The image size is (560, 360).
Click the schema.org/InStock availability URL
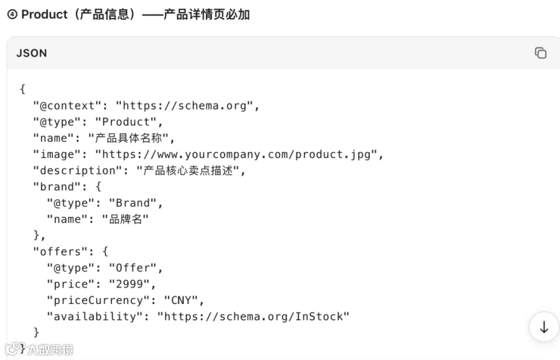coord(253,316)
